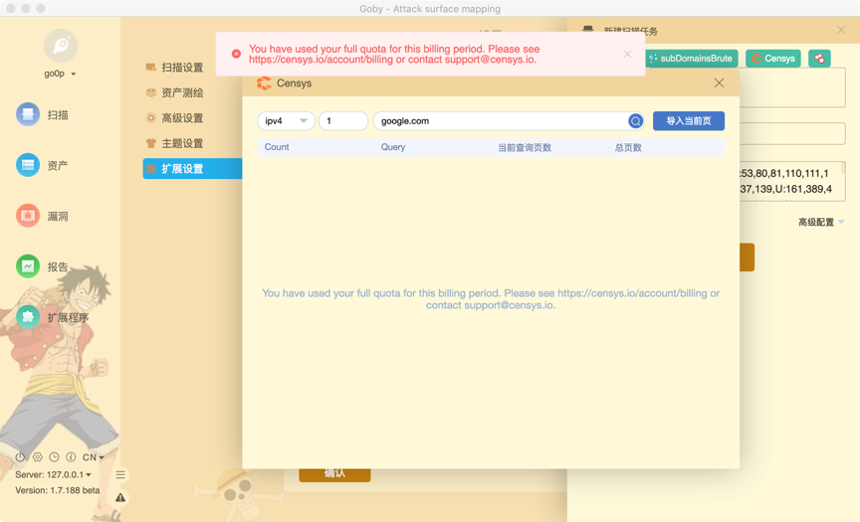Click the search magnifier button
This screenshot has height=522, width=860.
coord(636,121)
